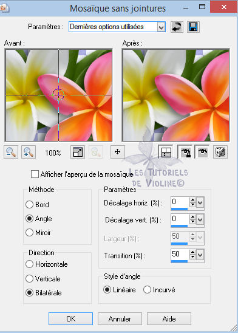Viewport: 238px width, 333px height.
Task: Click the Annuler button
Action: pos(120,318)
